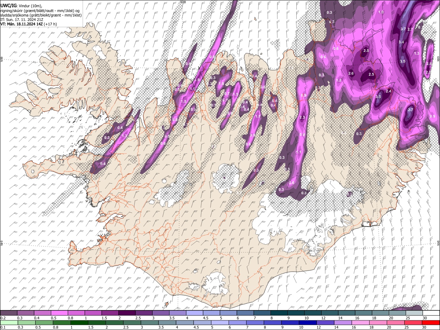The image size is (440, 330).
Task: Click the 1.2 precipitation value on the map
Action: tap(339, 80)
